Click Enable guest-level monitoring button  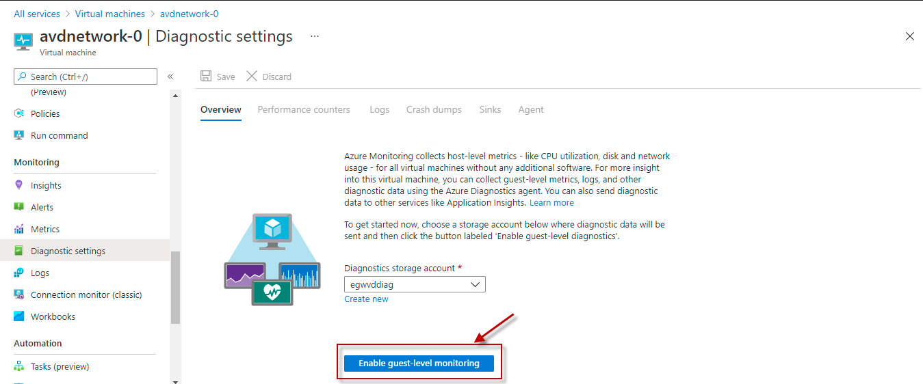[x=419, y=363]
